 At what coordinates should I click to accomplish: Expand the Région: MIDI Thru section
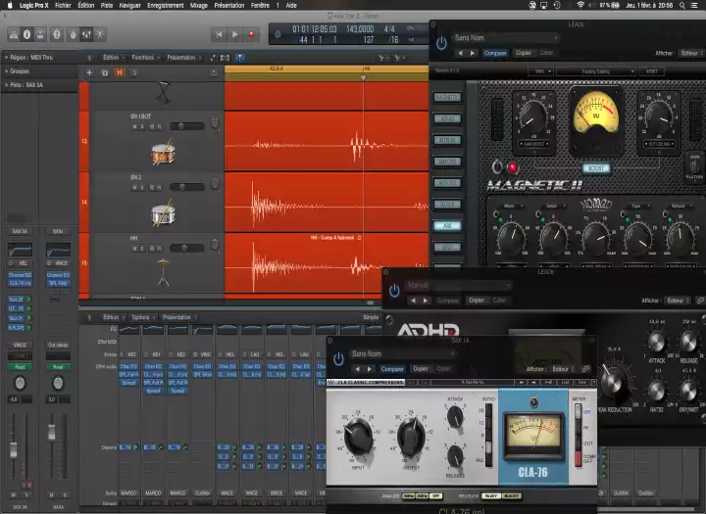click(x=6, y=58)
